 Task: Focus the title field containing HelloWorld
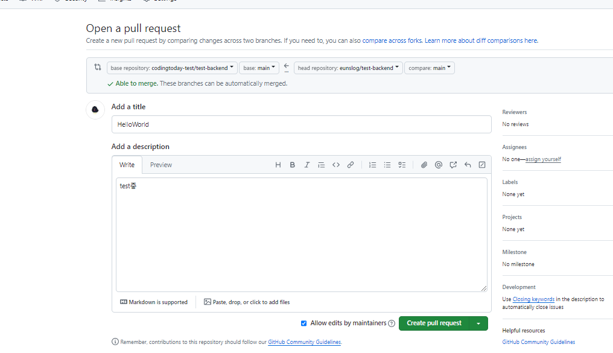(302, 124)
